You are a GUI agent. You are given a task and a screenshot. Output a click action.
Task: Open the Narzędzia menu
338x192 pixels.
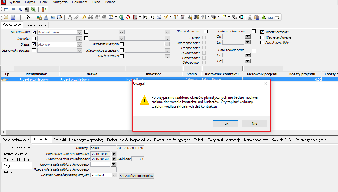point(60,2)
